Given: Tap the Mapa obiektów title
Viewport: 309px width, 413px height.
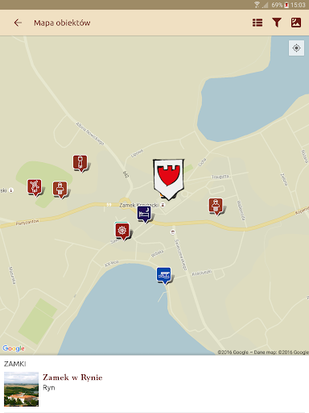Looking at the screenshot, I should point(62,23).
